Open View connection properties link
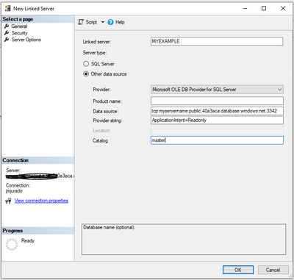Viewport: 294px width, 280px height. pos(41,201)
